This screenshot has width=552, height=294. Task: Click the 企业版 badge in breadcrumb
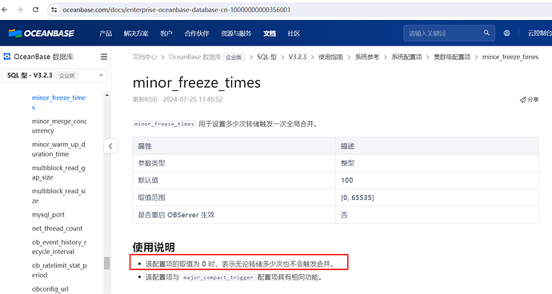click(234, 58)
